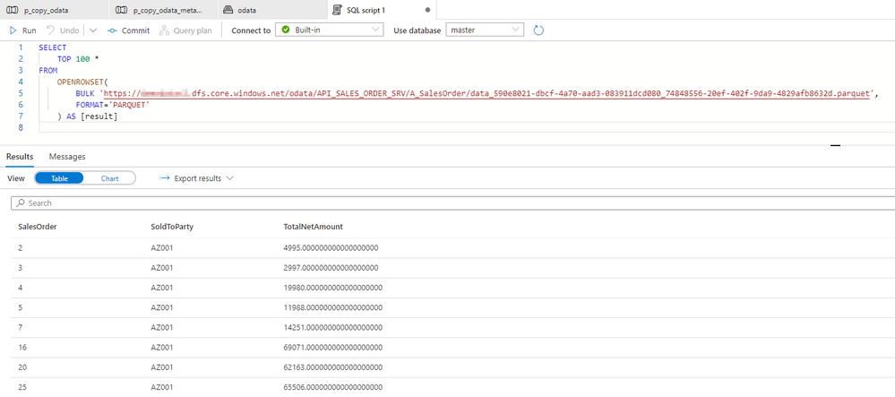This screenshot has width=895, height=397.
Task: Sort by TotalNetAmount column header
Action: pyautogui.click(x=313, y=227)
